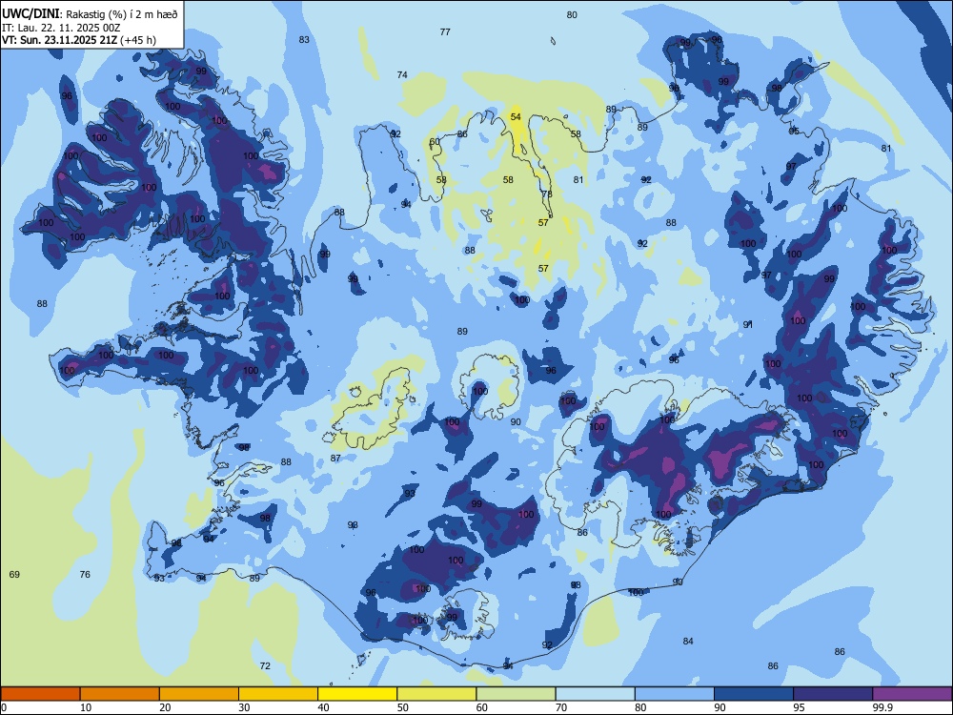Screen dimensions: 953x715
Task: Click the legend scale label '30'
Action: click(244, 707)
